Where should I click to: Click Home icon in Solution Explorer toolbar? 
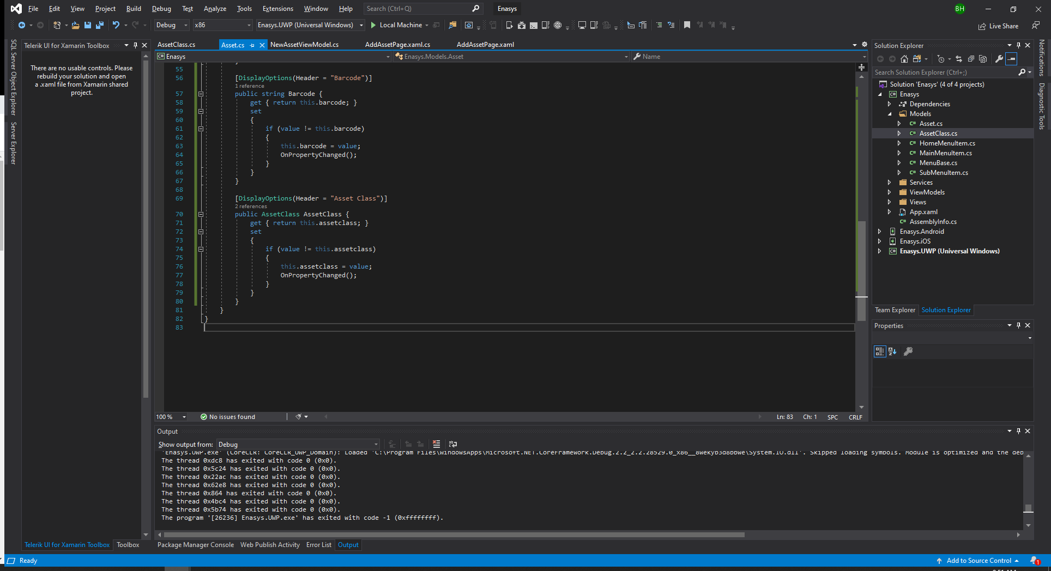tap(904, 59)
